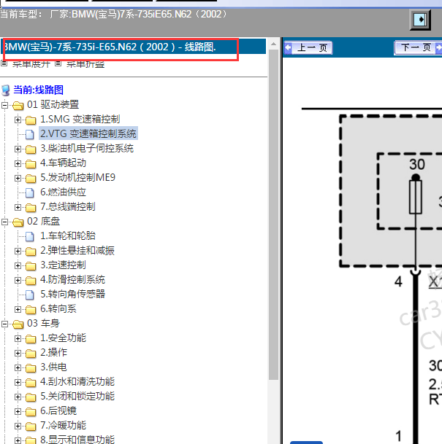442x444 pixels.
Task: Expand 5.关闭和锁定功能 node
Action: pos(18,397)
